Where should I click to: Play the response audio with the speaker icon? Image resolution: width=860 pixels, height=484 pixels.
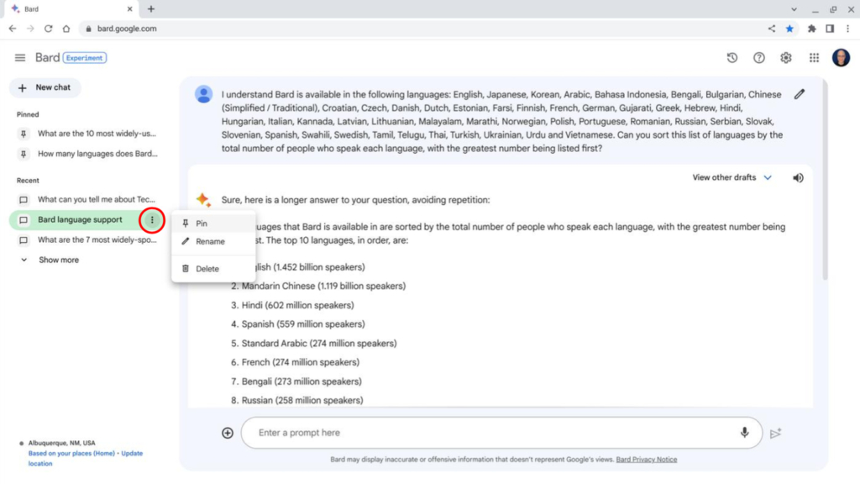tap(798, 177)
